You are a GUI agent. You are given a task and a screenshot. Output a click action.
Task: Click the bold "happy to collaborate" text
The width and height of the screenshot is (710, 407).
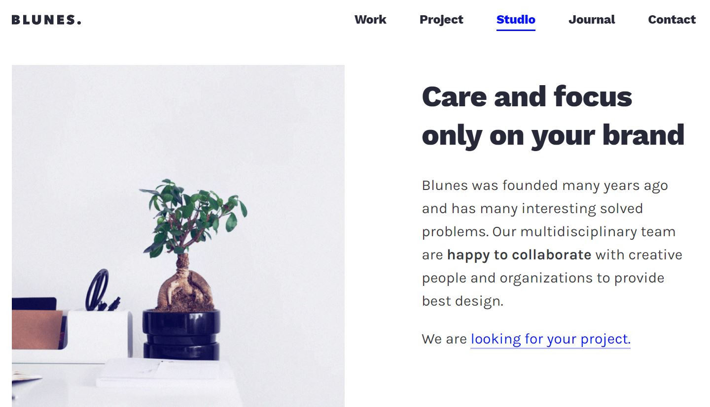tap(519, 255)
